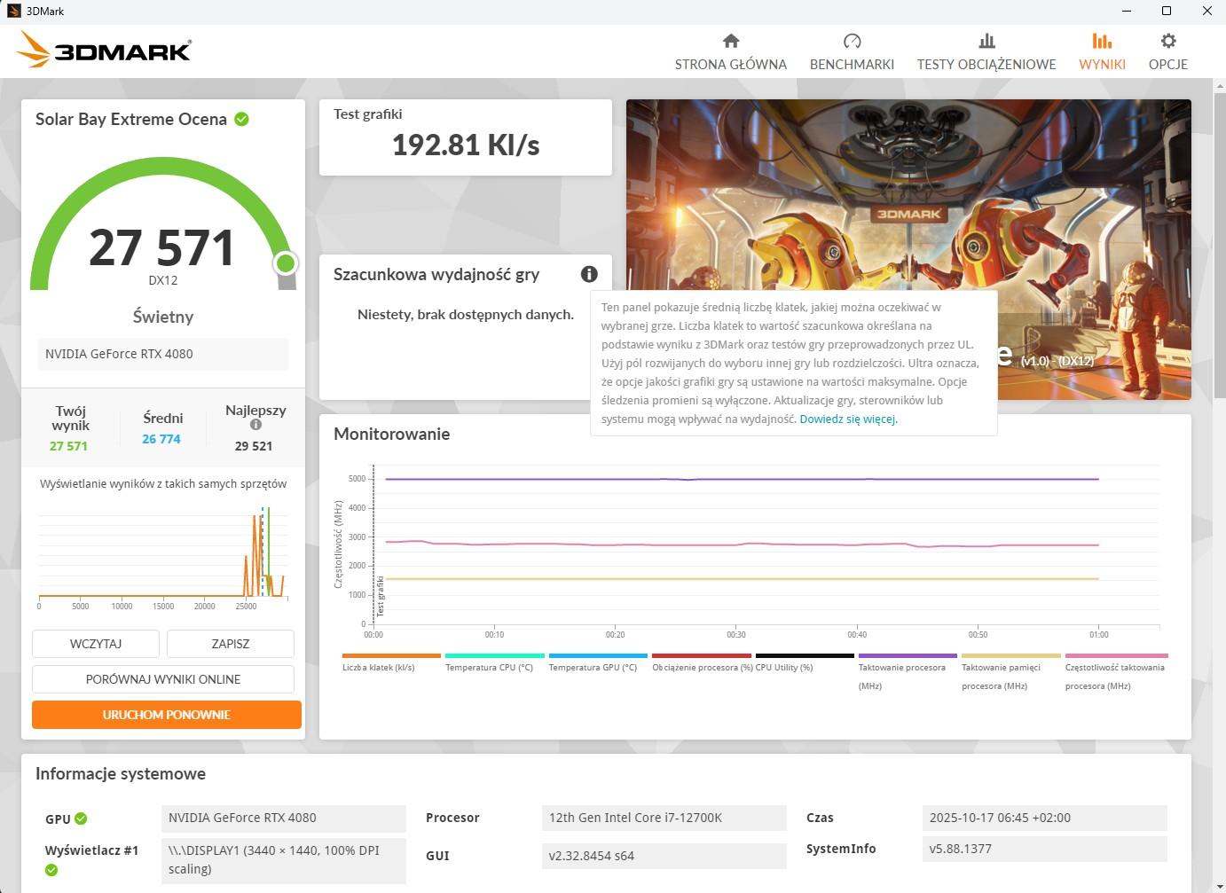Toggle the Temperatura CPU legend series
The height and width of the screenshot is (893, 1226).
[x=494, y=662]
